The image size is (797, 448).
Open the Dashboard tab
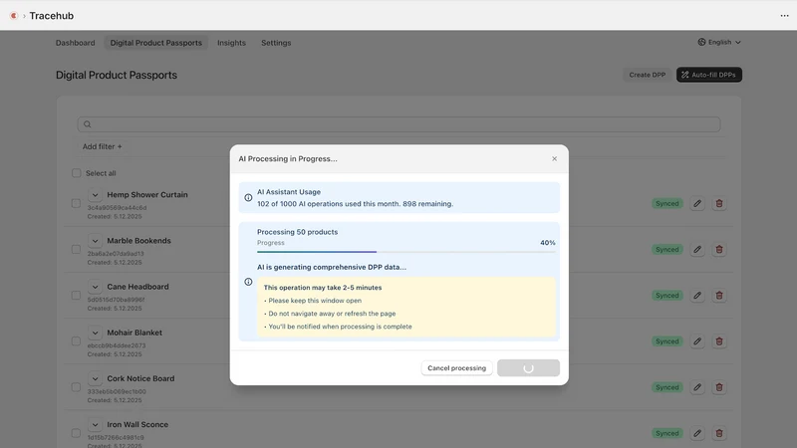[x=76, y=43]
